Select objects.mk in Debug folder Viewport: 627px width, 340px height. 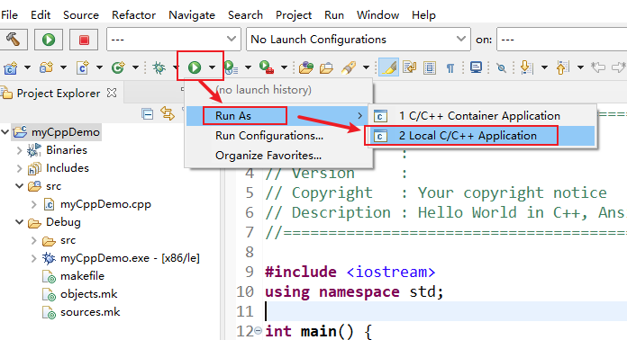(x=89, y=294)
